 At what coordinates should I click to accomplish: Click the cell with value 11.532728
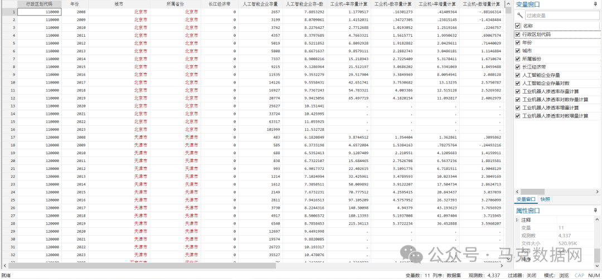pos(305,129)
